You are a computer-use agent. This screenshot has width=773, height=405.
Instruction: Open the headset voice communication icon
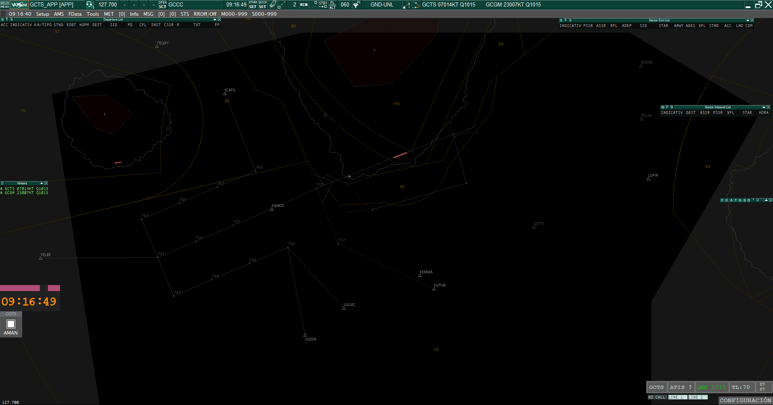point(89,4)
